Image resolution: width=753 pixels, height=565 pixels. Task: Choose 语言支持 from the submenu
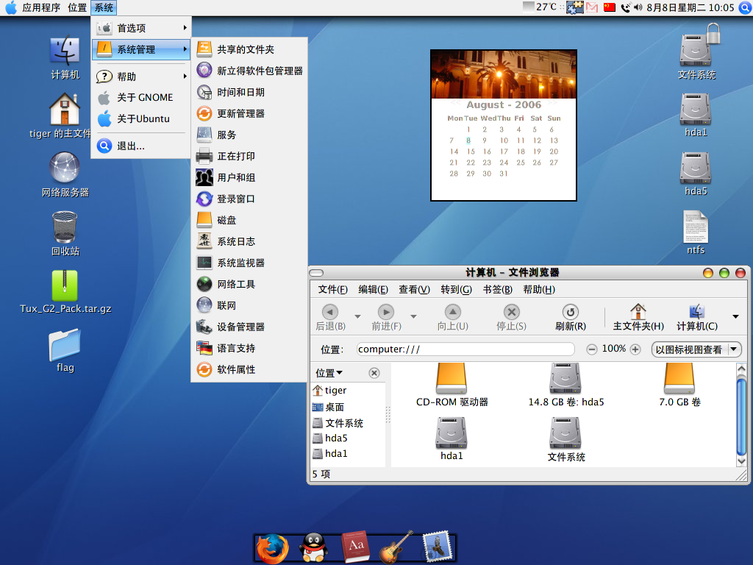coord(249,348)
